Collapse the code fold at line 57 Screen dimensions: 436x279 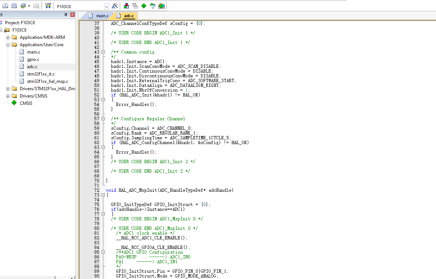[103, 119]
